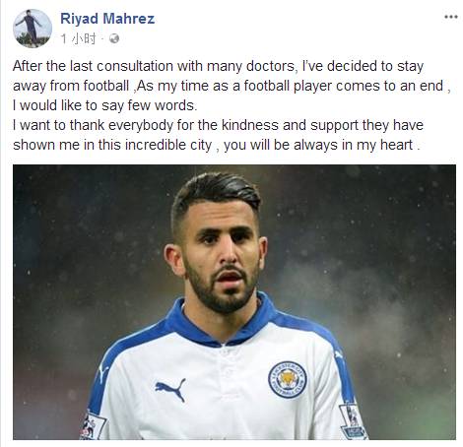Click the line "After the last consultation"

[x=218, y=66]
